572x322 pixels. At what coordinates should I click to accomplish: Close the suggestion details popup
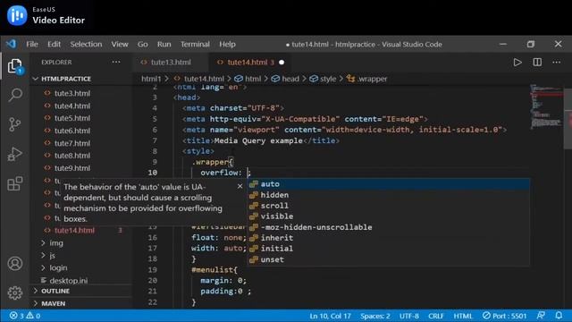[x=240, y=186]
